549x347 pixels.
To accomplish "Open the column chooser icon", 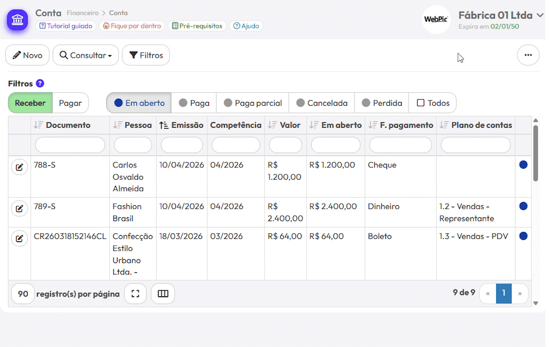I will (x=163, y=294).
